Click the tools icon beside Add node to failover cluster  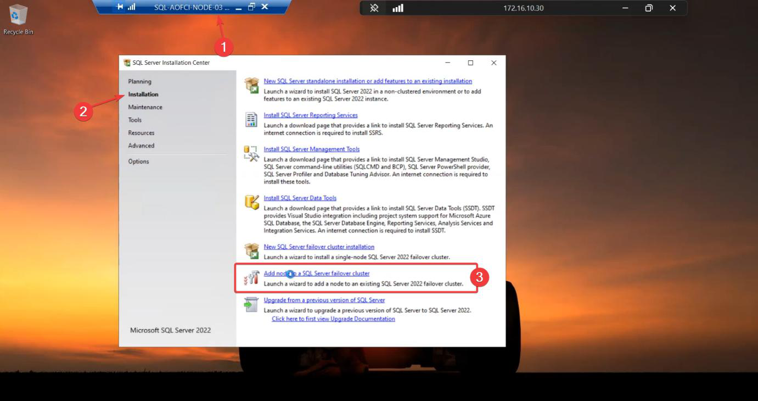(x=251, y=277)
